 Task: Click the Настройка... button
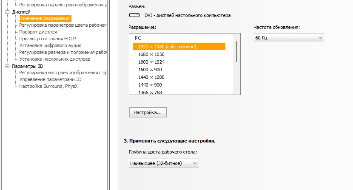click(148, 113)
